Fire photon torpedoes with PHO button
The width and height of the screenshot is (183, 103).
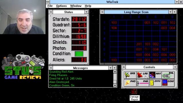click(x=130, y=83)
